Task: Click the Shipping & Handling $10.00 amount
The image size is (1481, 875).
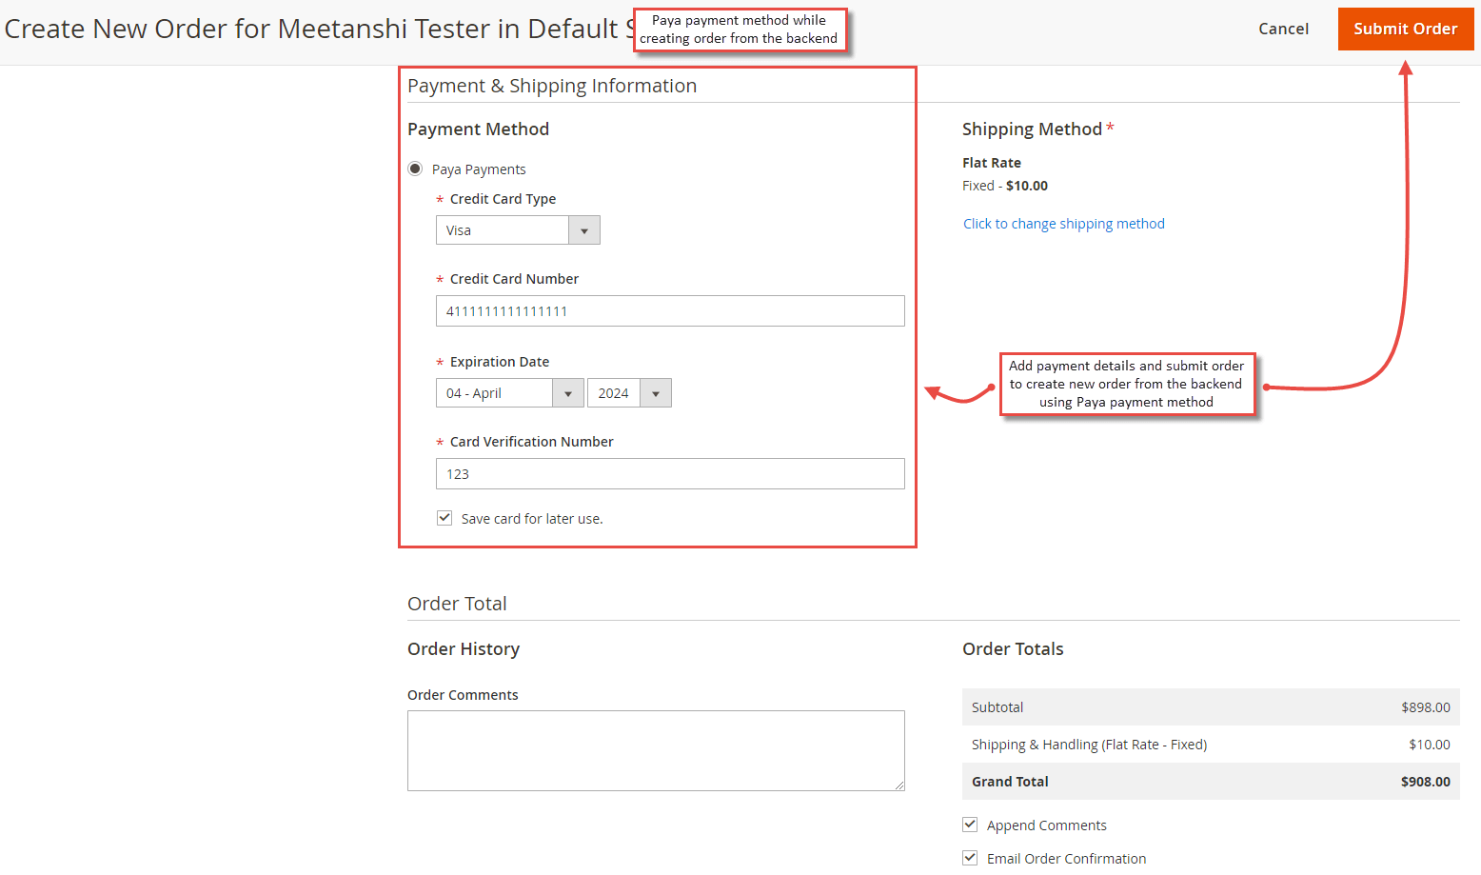Action: (1430, 745)
